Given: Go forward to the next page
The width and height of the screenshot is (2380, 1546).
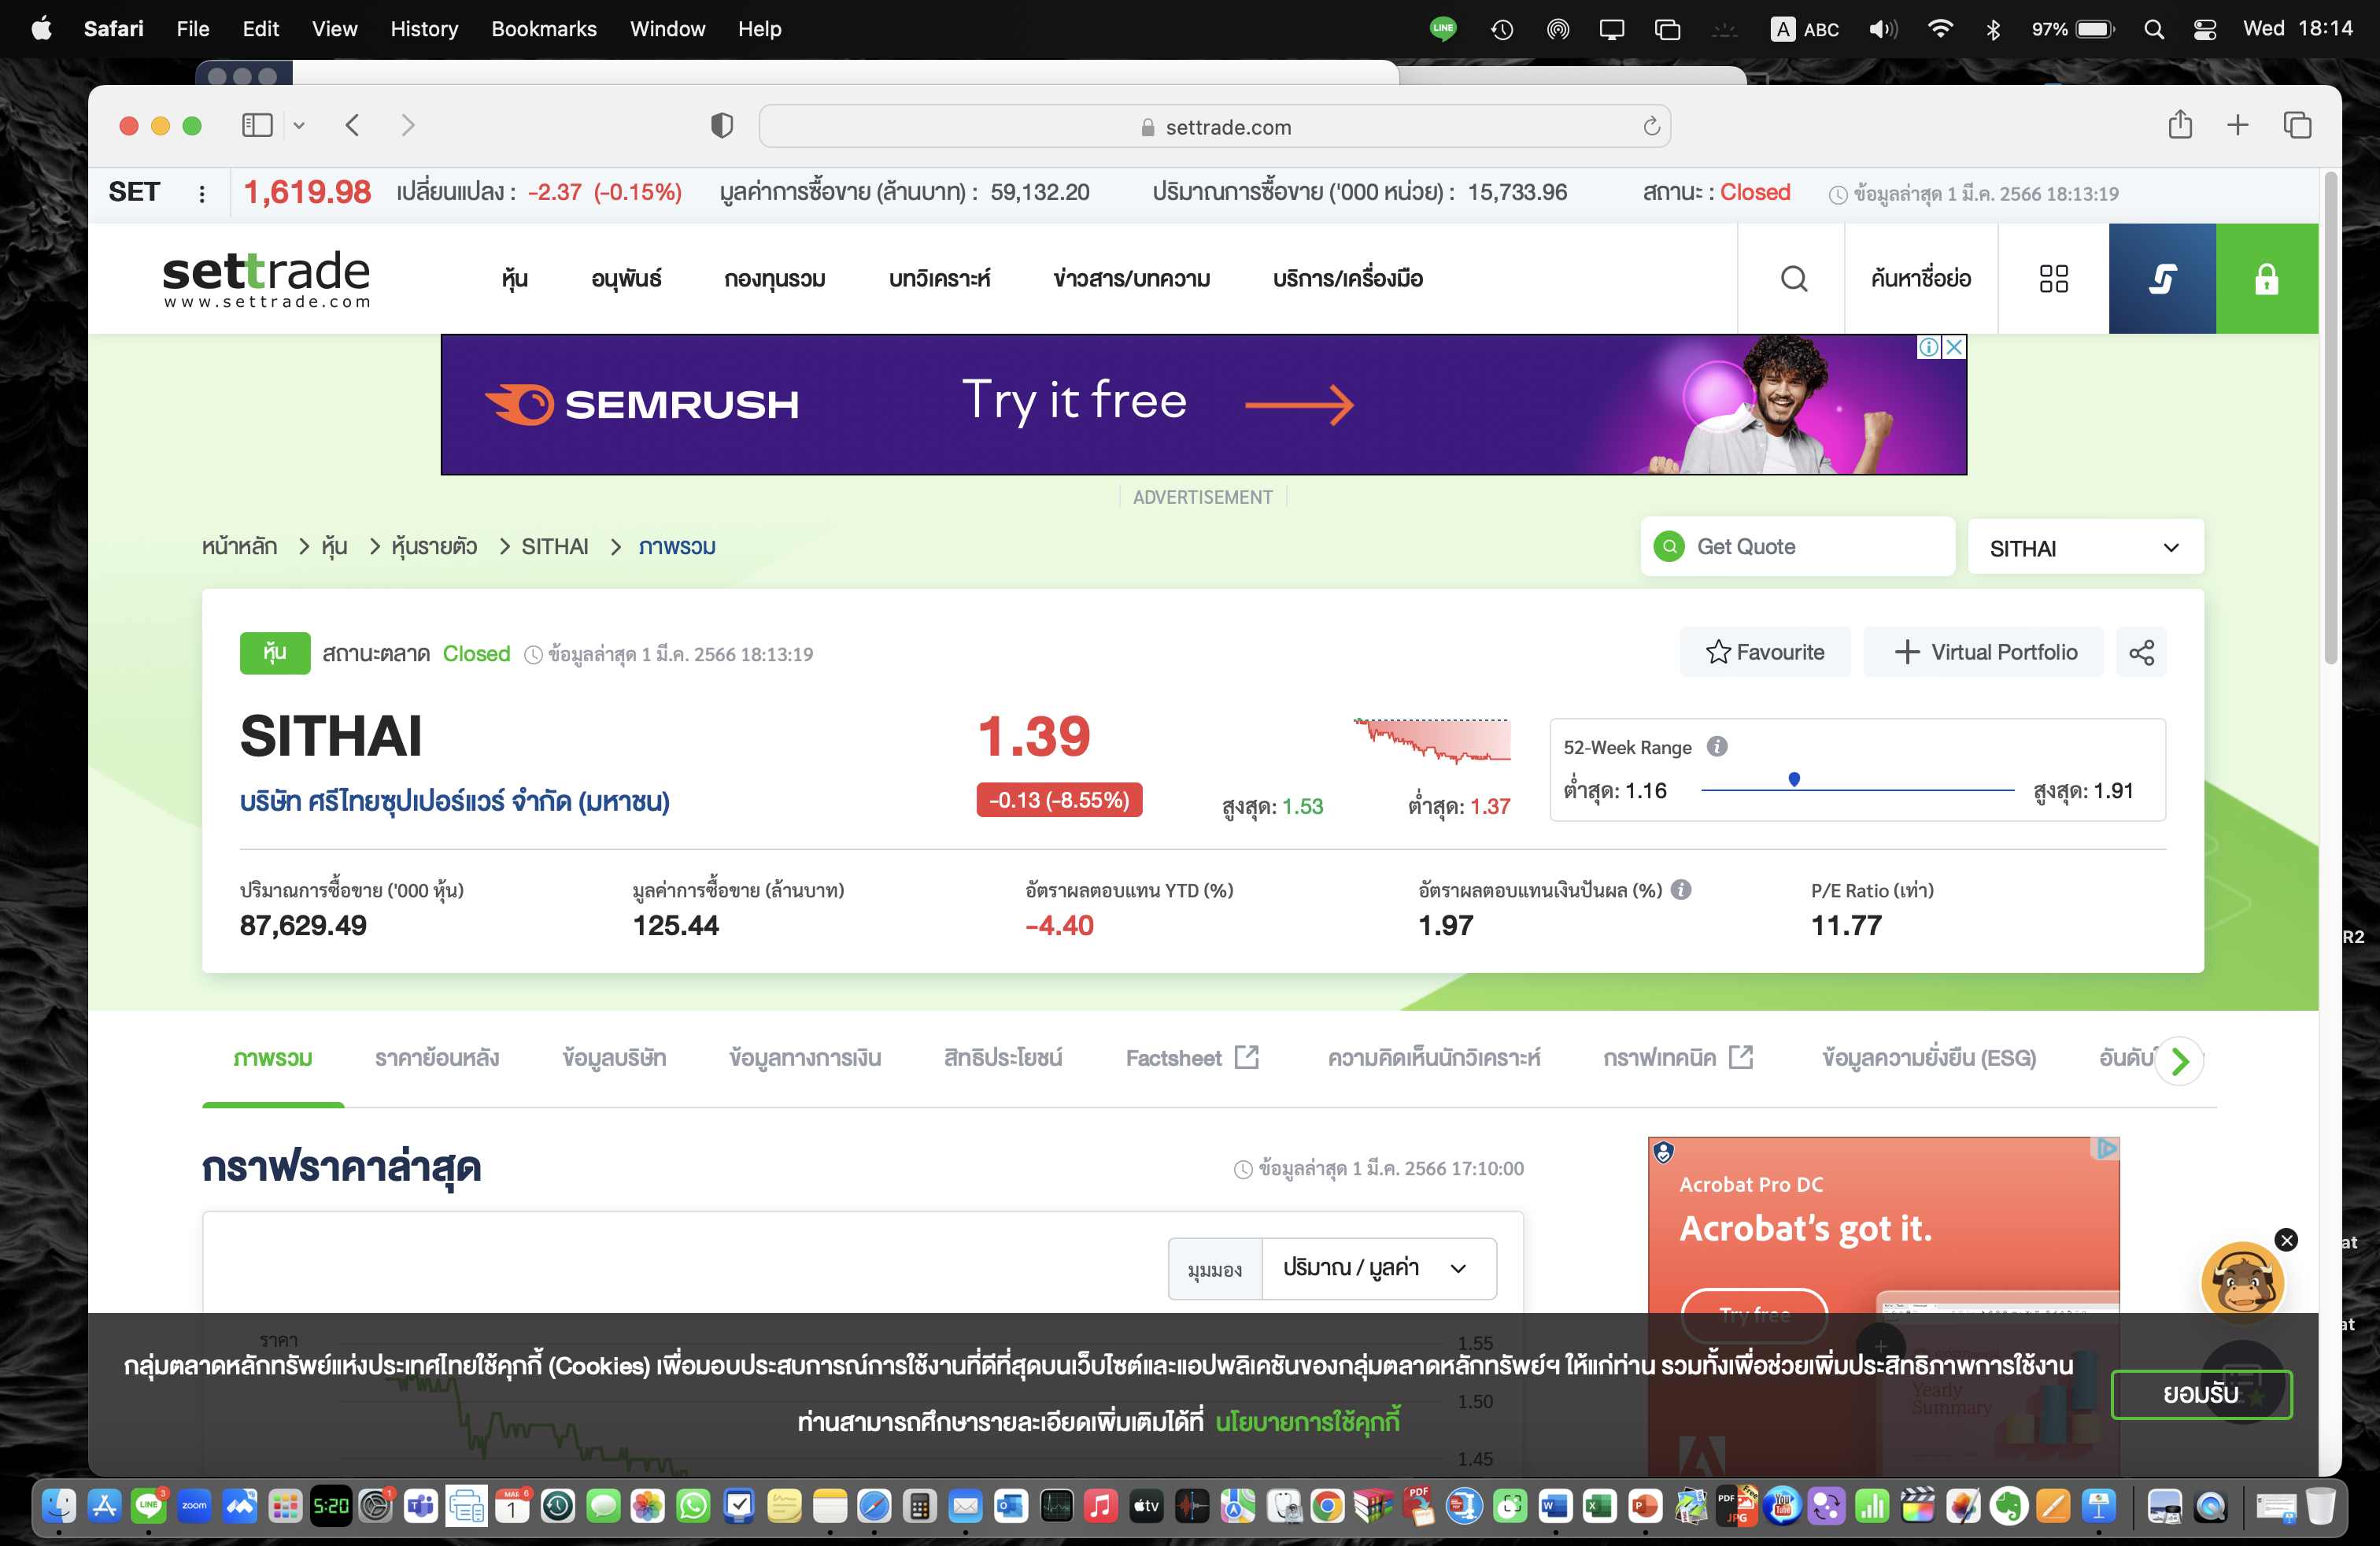Looking at the screenshot, I should 407,126.
